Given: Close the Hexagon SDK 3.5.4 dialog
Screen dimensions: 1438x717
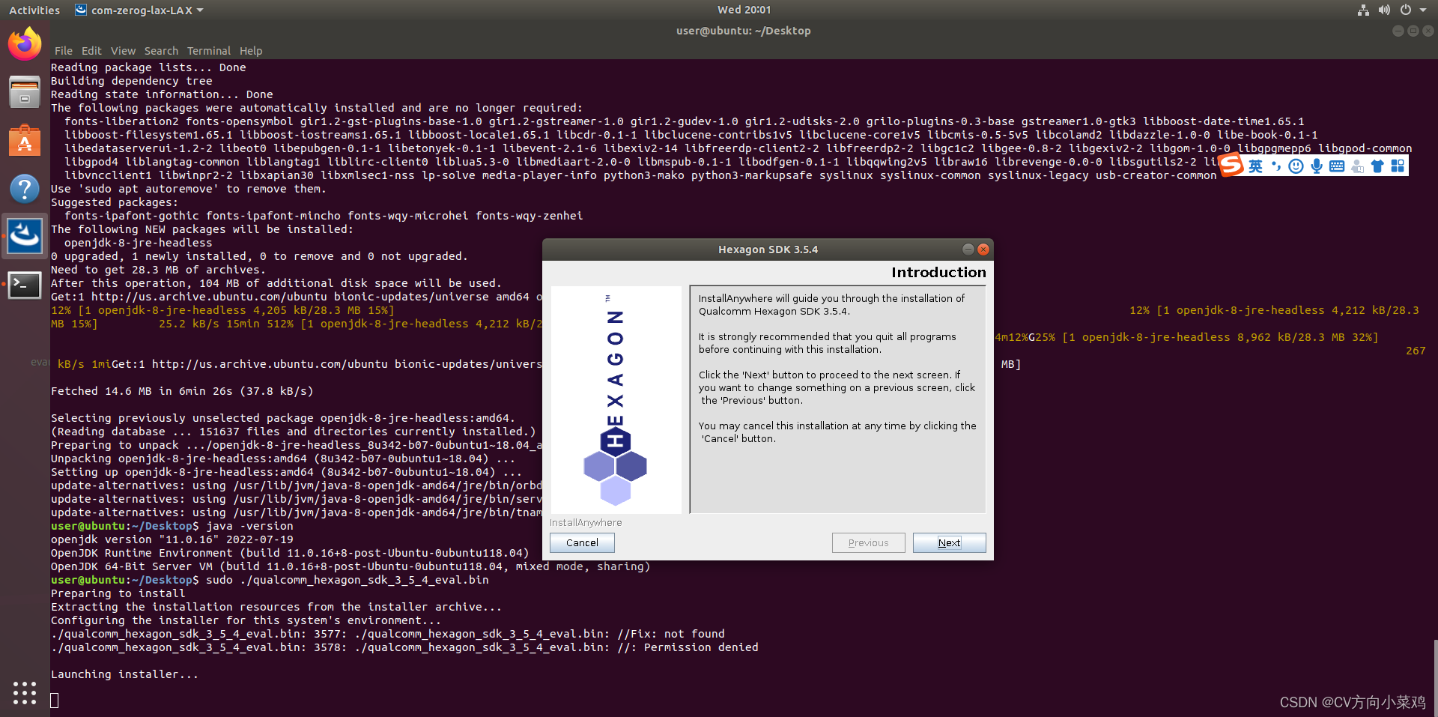Looking at the screenshot, I should 983,249.
